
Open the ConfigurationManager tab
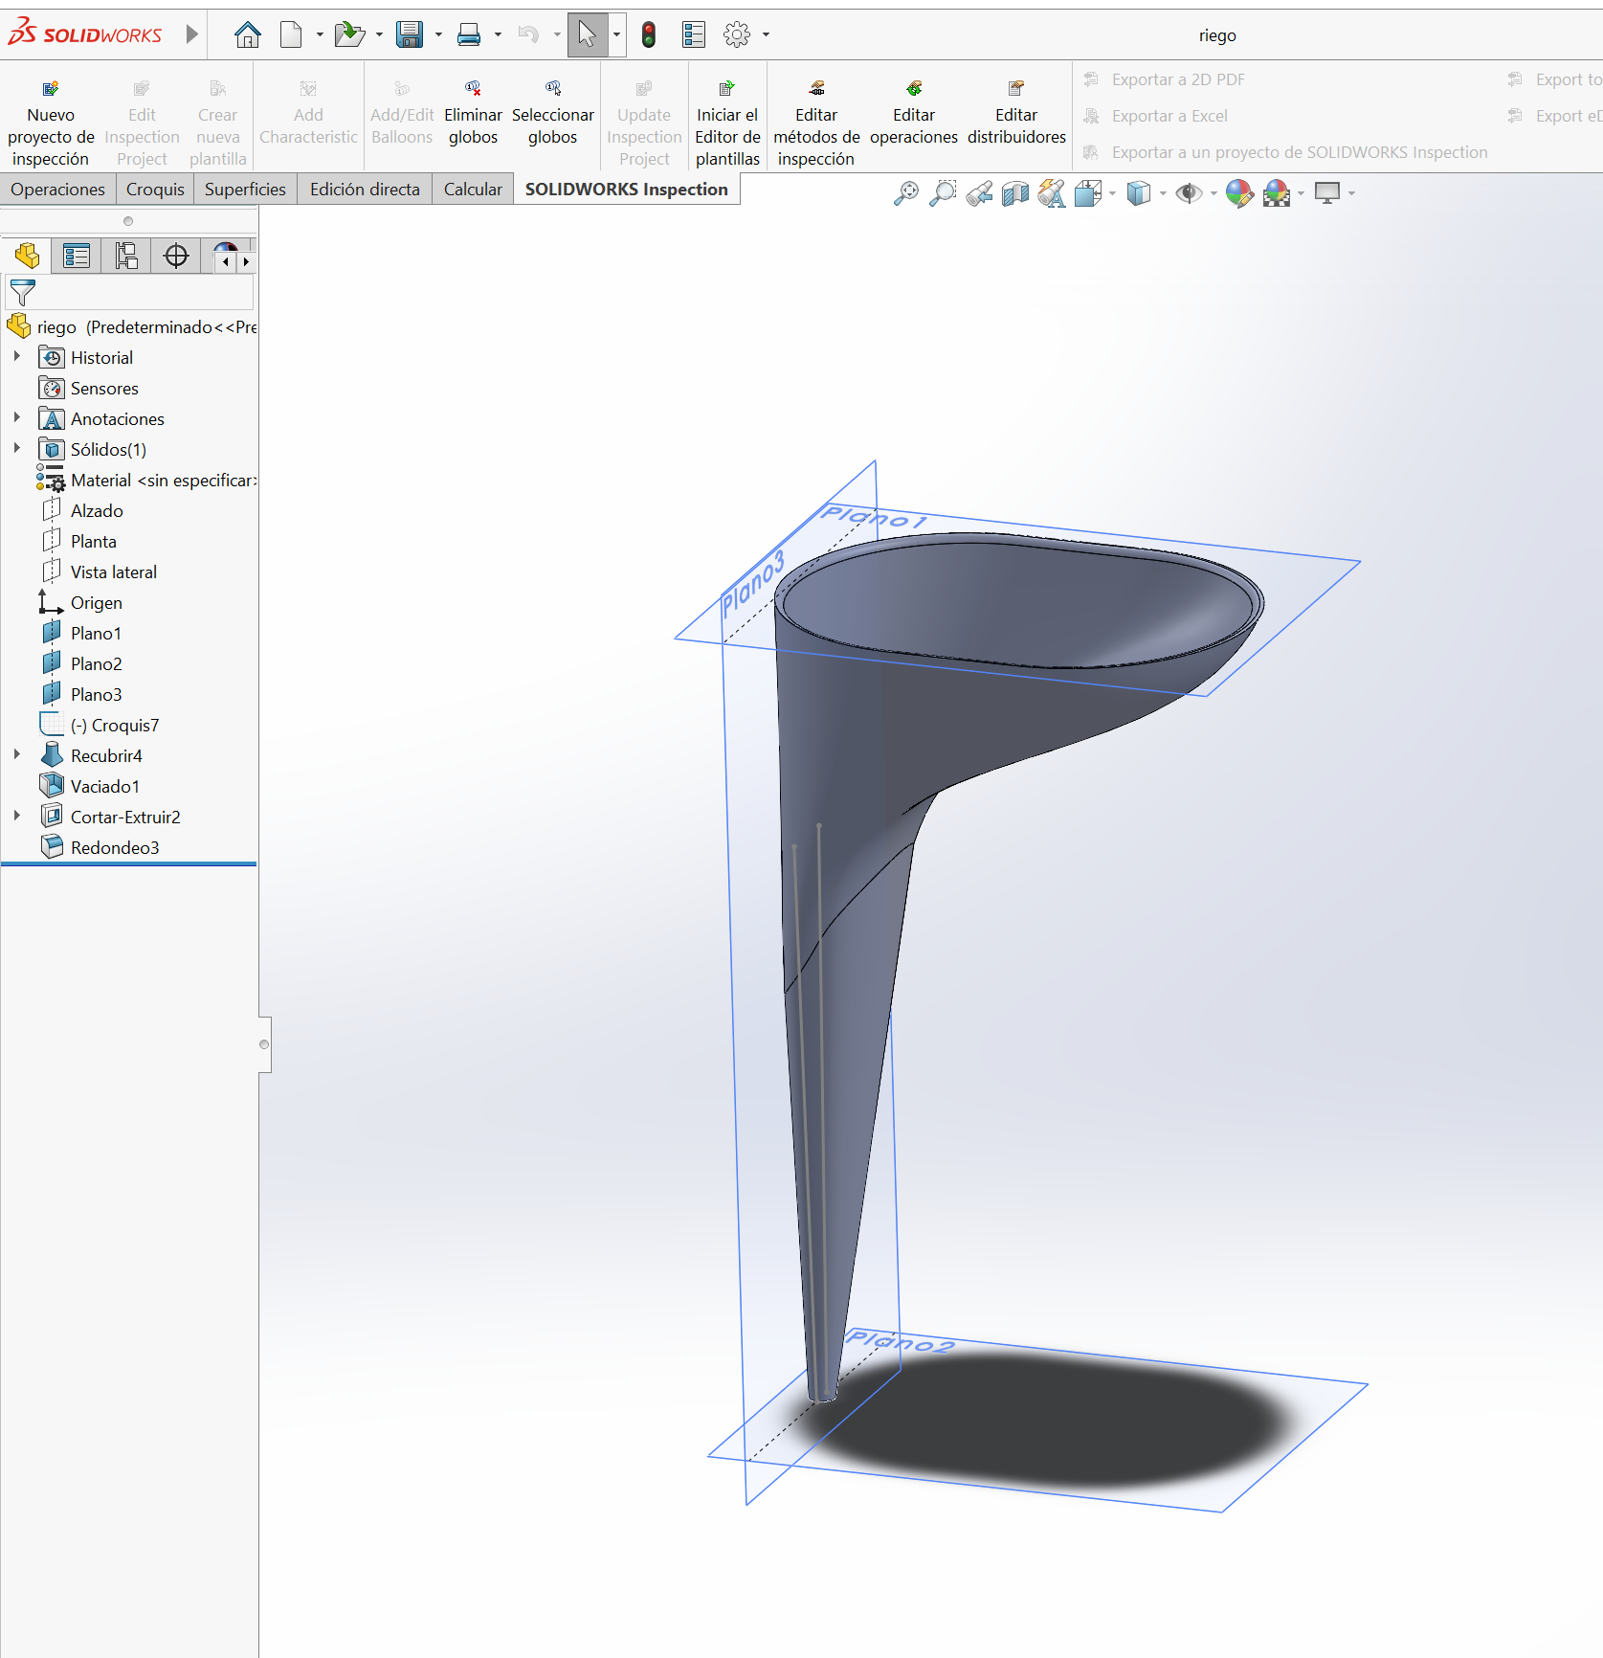point(126,256)
